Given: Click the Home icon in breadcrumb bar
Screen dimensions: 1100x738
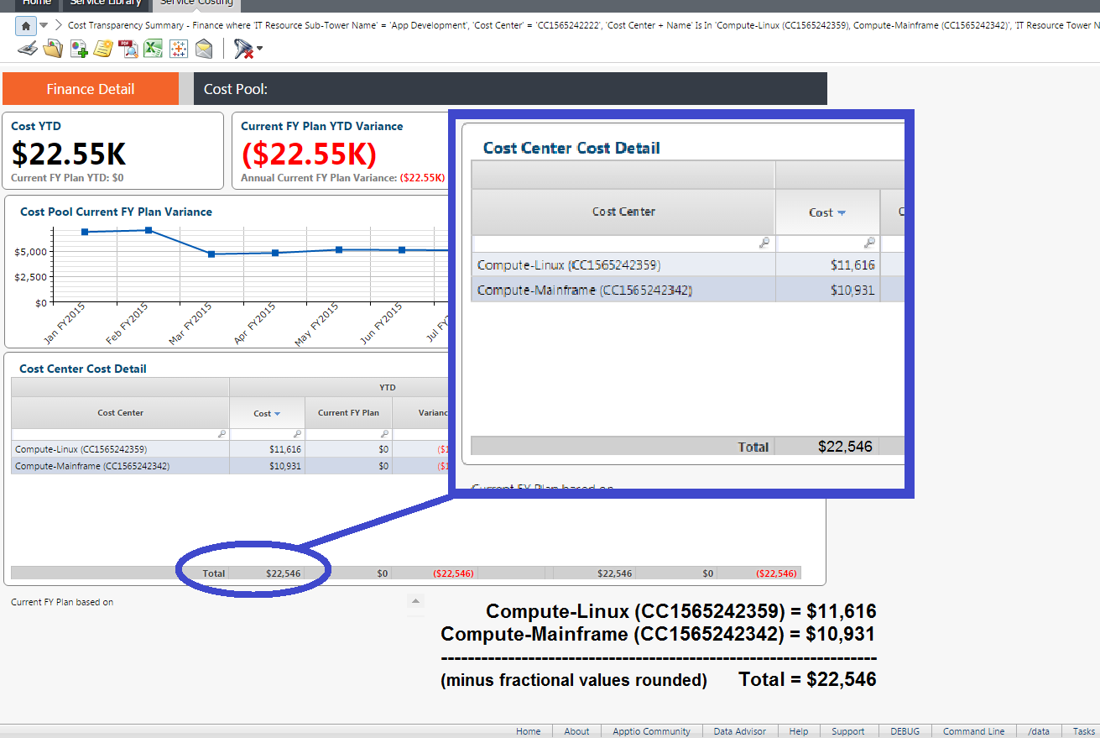Looking at the screenshot, I should [x=26, y=25].
